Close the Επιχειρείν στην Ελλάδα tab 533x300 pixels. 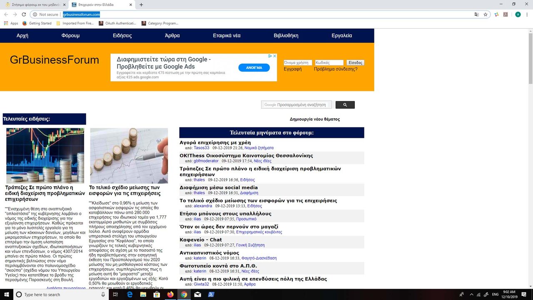(131, 5)
